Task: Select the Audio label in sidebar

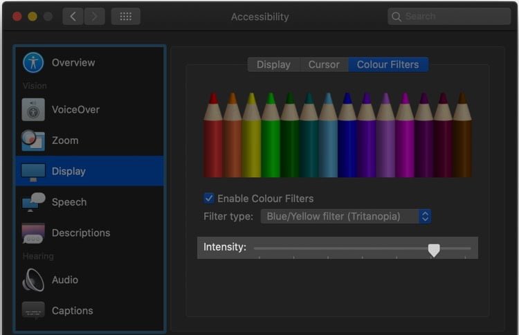Action: (65, 280)
